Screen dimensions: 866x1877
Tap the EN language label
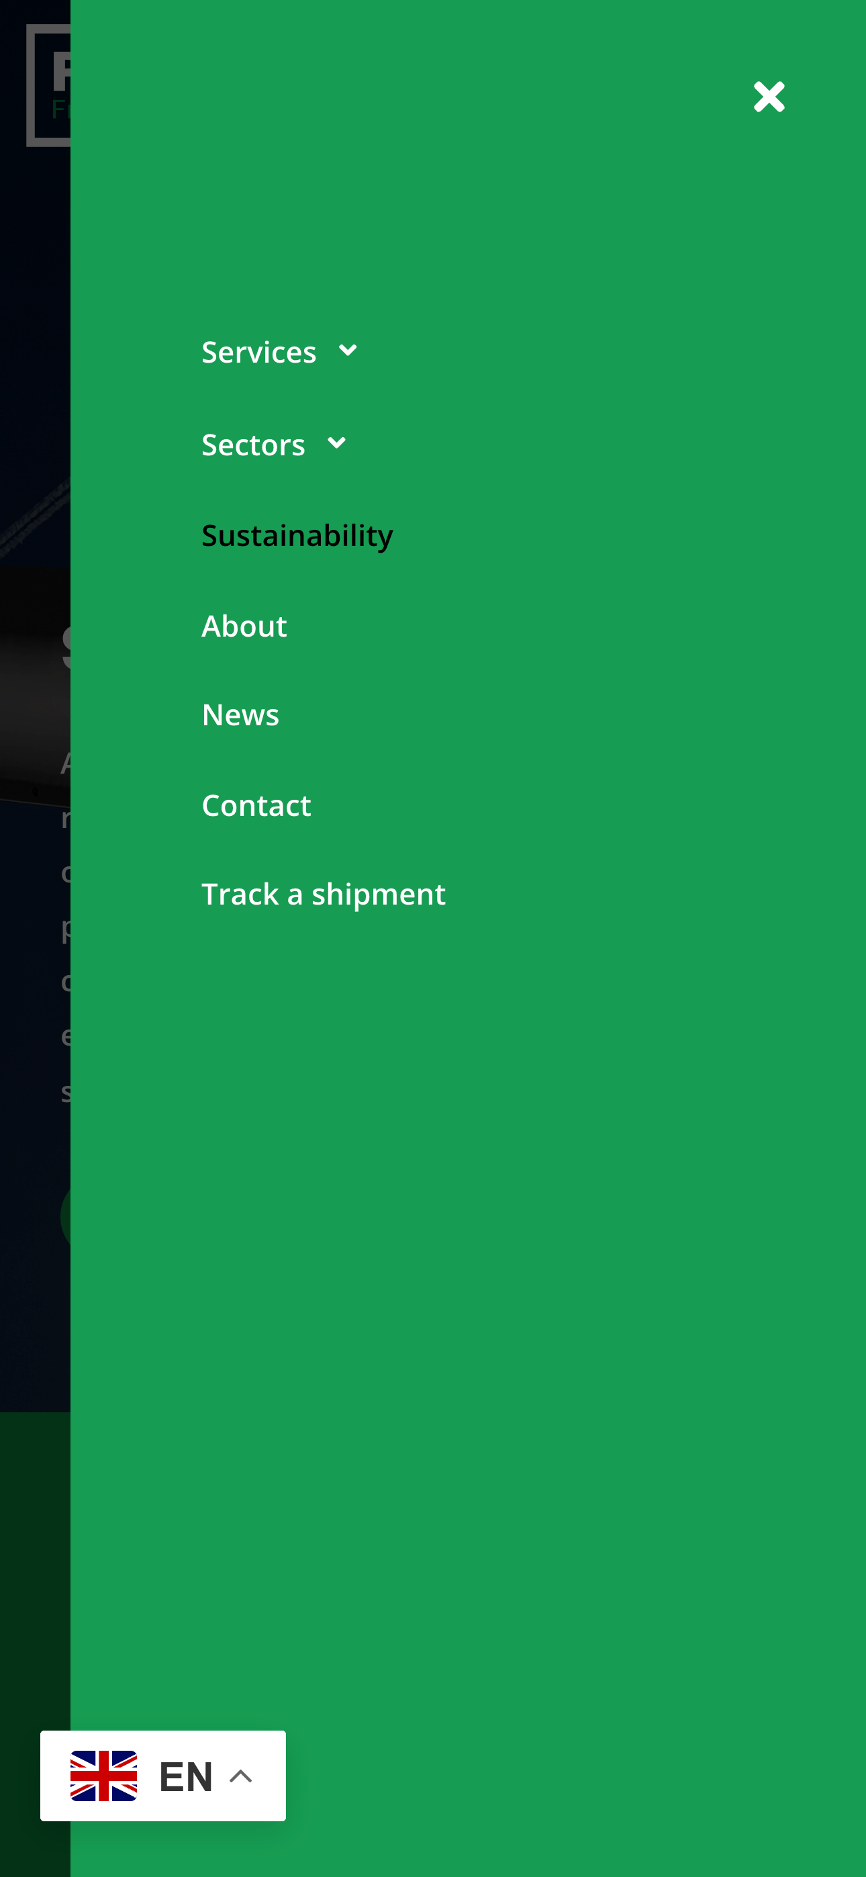[x=186, y=1776]
